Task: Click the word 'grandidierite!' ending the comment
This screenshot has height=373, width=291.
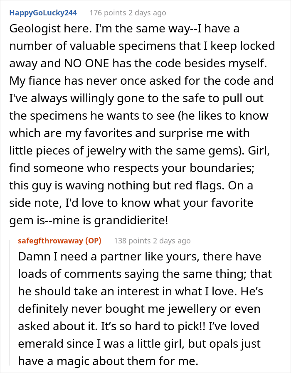Action: tap(131, 221)
